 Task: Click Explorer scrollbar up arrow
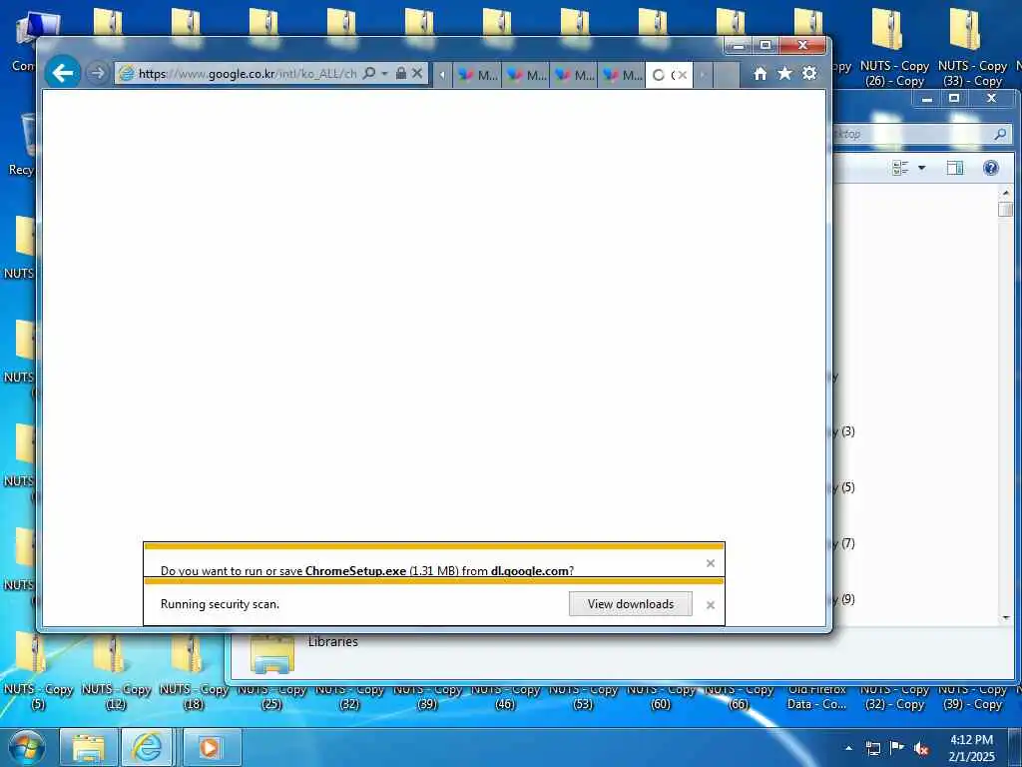[1006, 193]
